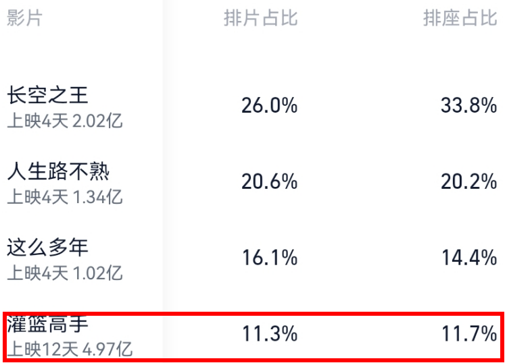Sort by 排片占比 column header

261,18
